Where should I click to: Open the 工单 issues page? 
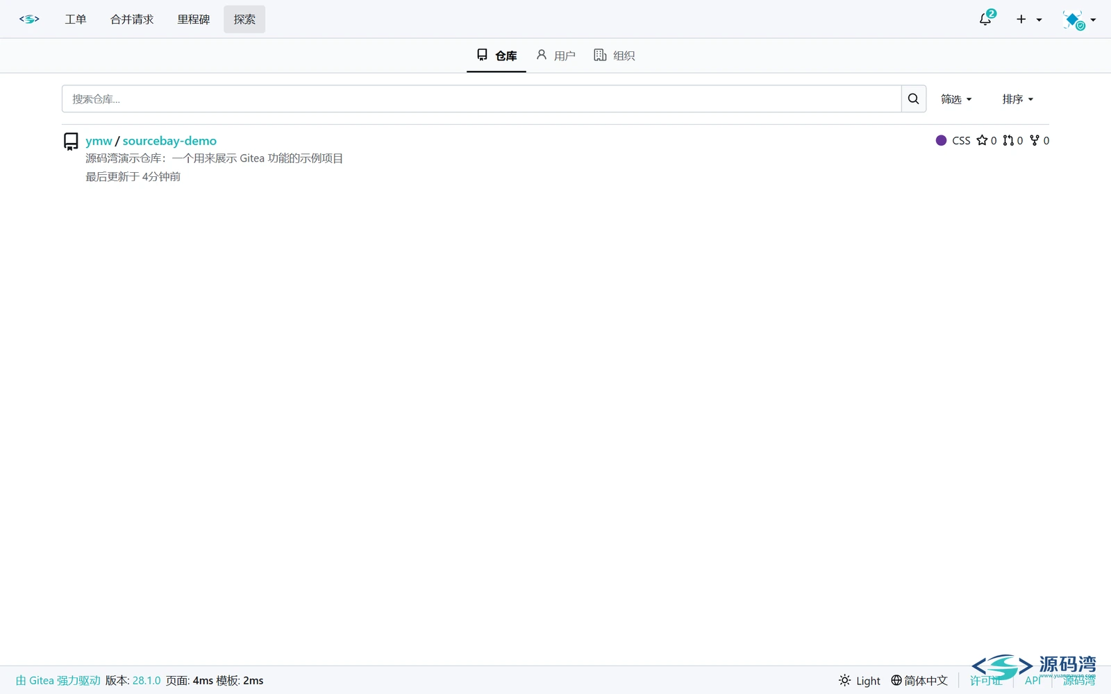tap(76, 19)
